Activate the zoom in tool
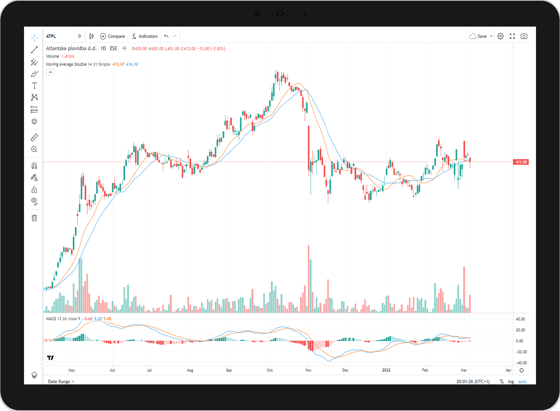The image size is (560, 411). tap(34, 149)
